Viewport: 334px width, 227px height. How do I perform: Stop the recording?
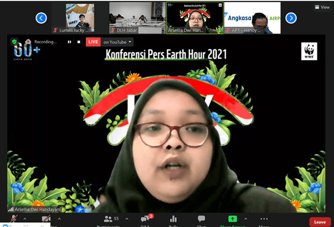79,42
